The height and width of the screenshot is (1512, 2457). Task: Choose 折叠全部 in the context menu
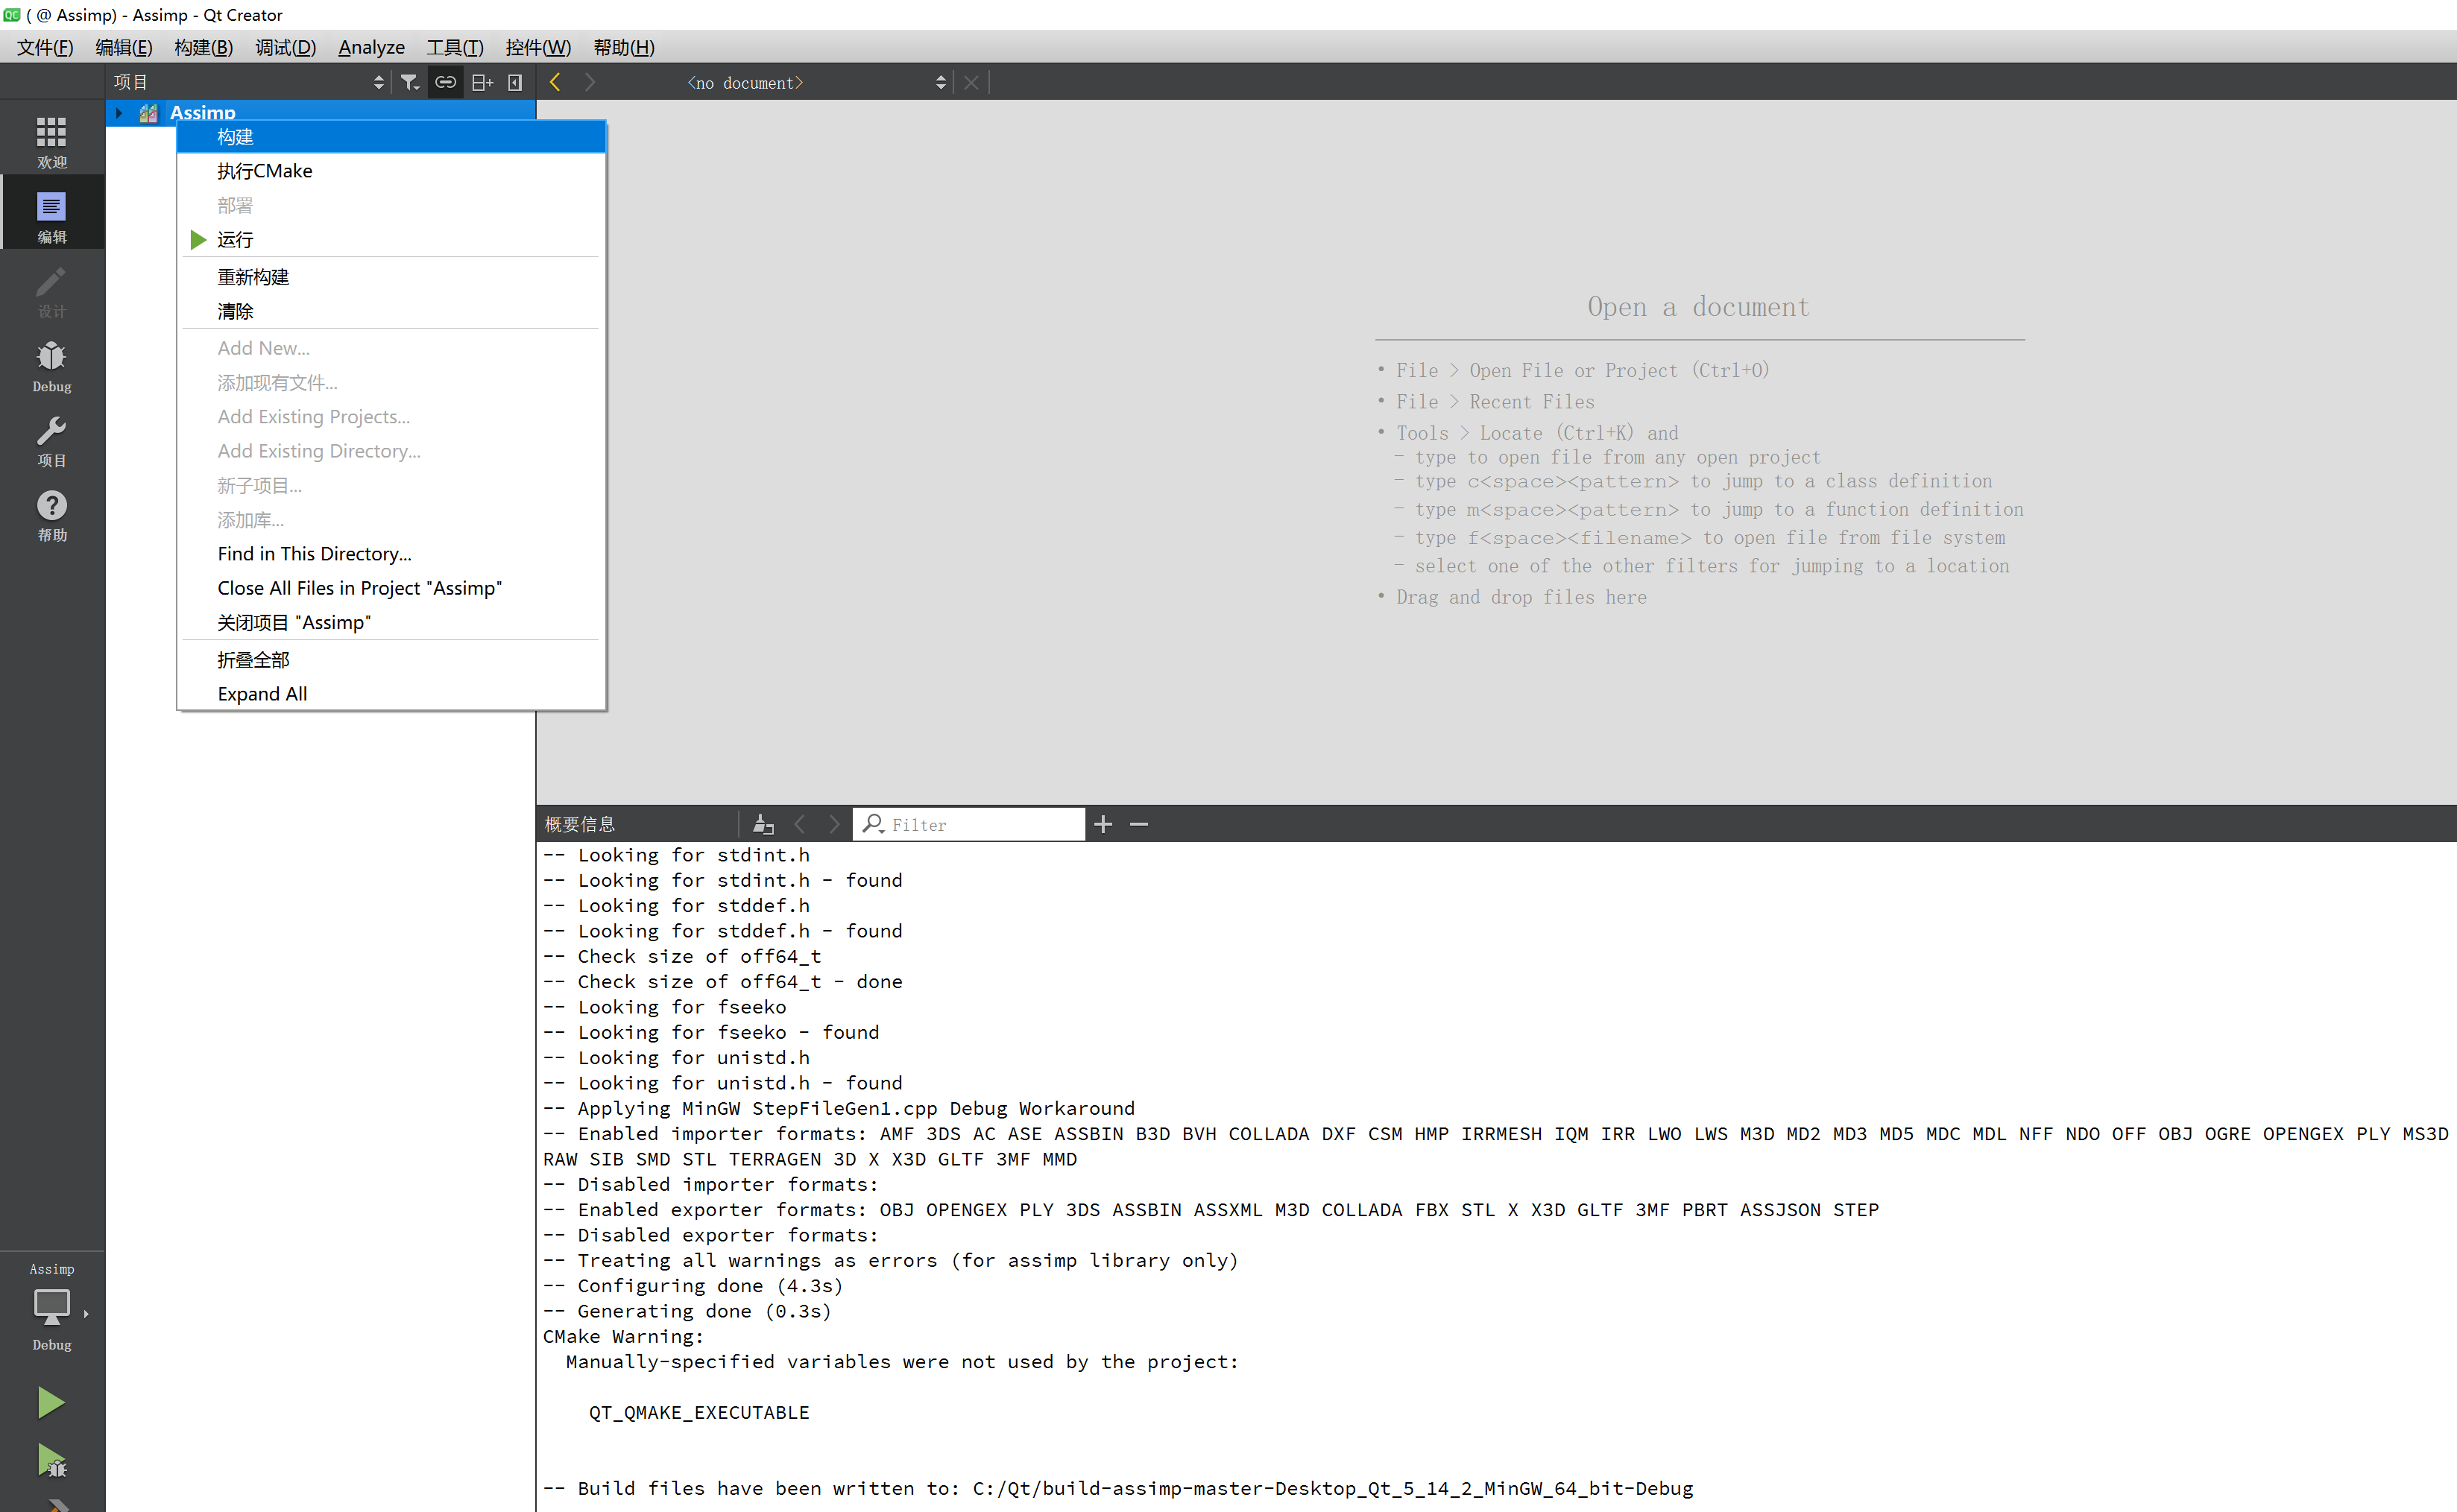pos(391,660)
